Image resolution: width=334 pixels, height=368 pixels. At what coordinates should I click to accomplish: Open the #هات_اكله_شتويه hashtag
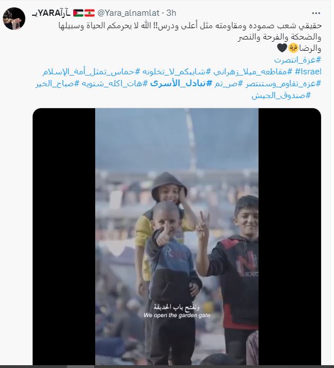115,84
